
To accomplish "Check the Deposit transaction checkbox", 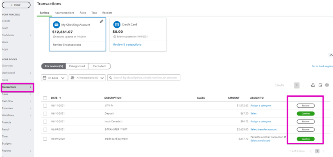I will [45, 114].
